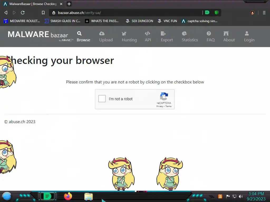Viewport: 270px width, 202px height.
Task: Open the Statistics navigation item
Action: 190,37
